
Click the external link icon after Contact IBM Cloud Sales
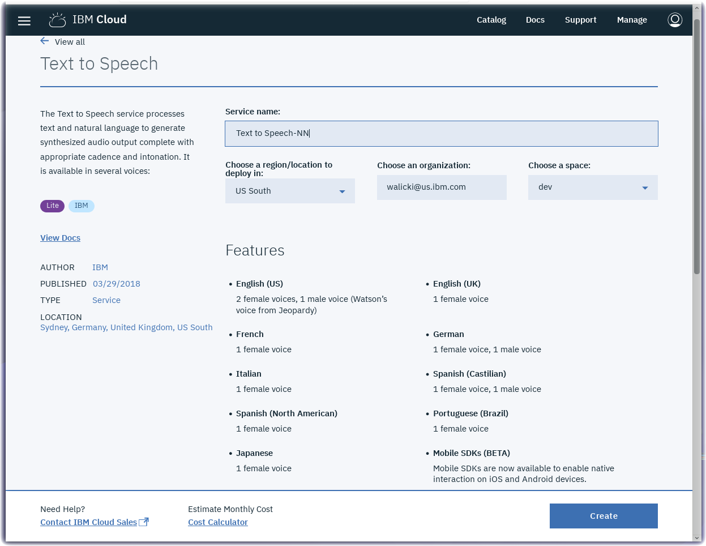(144, 522)
